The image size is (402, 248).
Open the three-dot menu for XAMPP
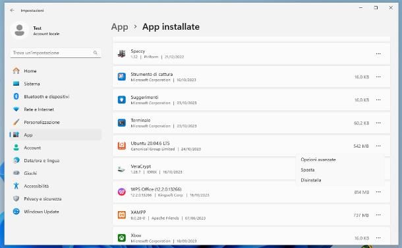pos(378,215)
